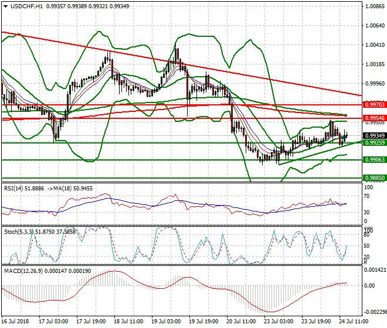Click the MACD scale zero level 0.00
Viewport: 387px width, 328px height.
click(x=369, y=286)
